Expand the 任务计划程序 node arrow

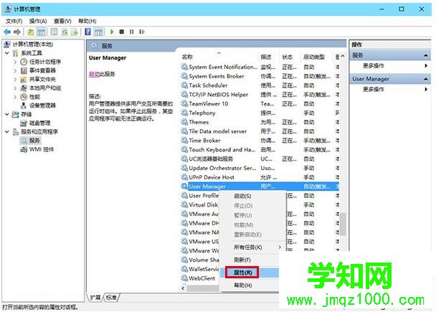click(x=15, y=62)
